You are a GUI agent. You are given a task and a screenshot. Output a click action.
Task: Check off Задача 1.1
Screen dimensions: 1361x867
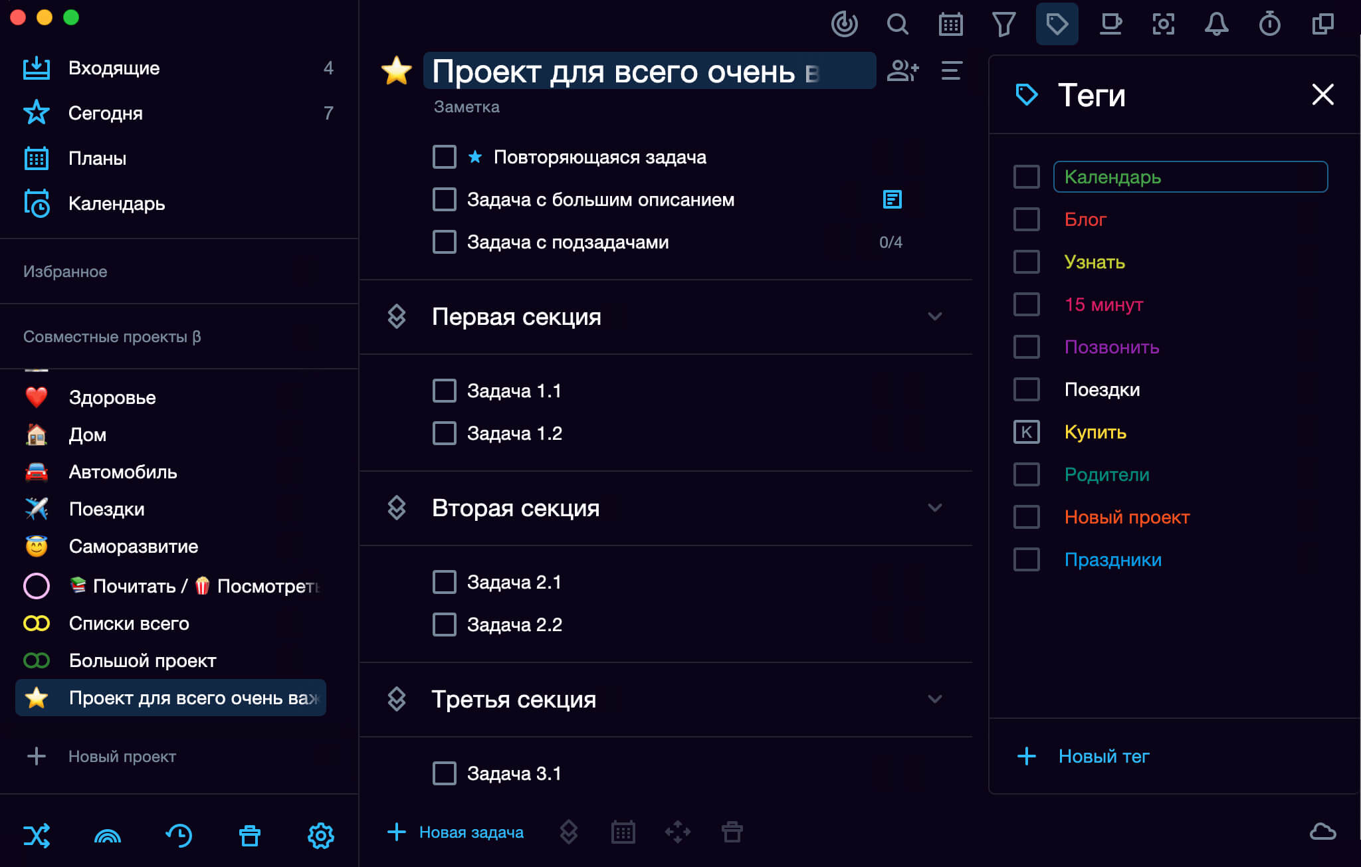pos(445,391)
